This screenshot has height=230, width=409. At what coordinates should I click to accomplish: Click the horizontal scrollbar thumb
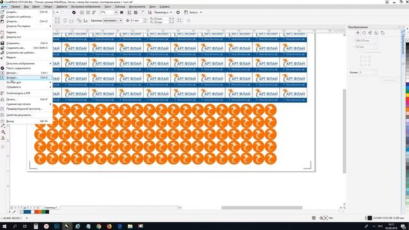tap(262, 208)
